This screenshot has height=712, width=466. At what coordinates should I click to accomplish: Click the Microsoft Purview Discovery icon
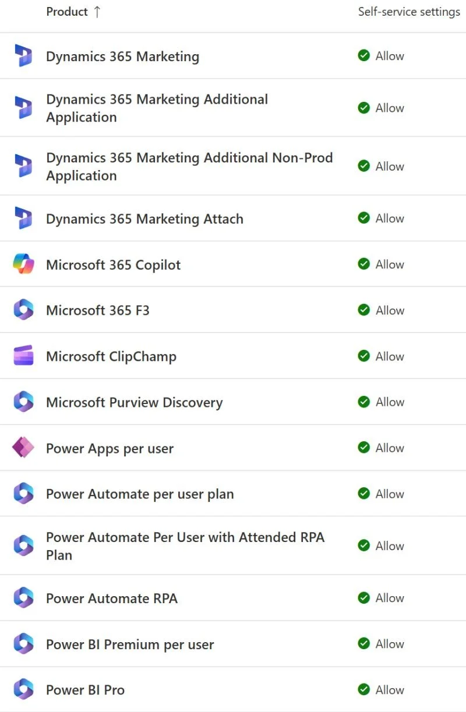pos(23,402)
